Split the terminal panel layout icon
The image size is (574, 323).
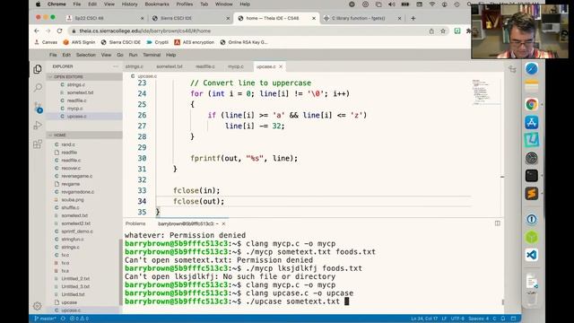click(x=497, y=223)
